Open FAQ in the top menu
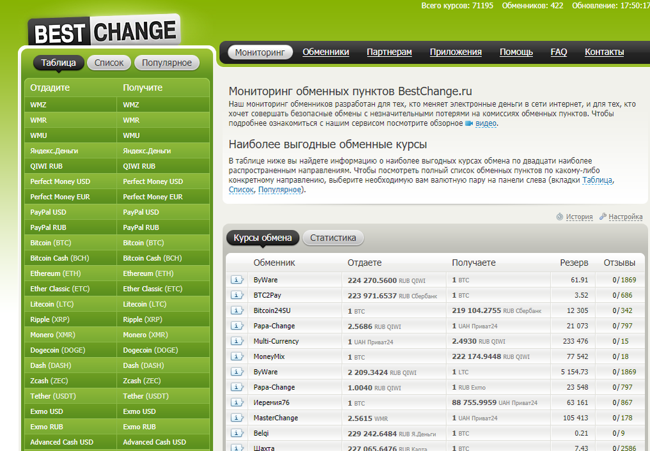 point(559,52)
